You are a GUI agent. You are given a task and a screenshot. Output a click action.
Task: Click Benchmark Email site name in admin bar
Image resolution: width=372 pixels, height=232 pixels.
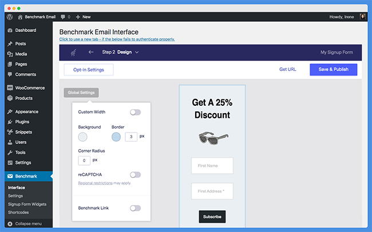(x=40, y=17)
